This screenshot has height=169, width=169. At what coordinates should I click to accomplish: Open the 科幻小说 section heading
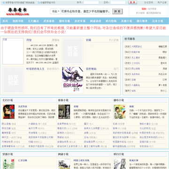119,154
